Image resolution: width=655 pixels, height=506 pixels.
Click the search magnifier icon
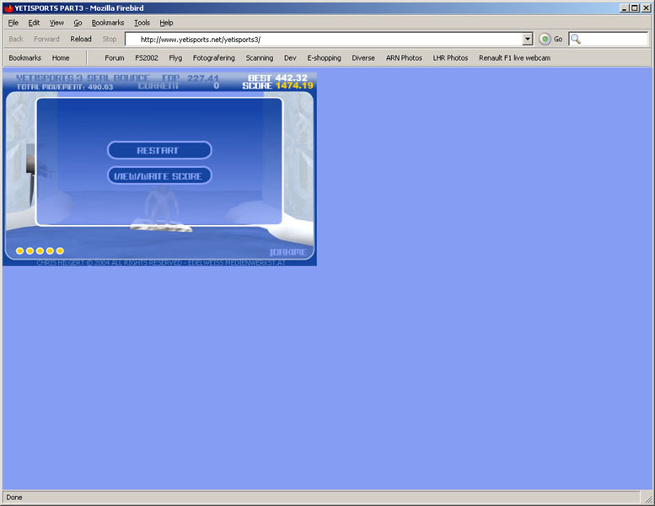(x=576, y=40)
